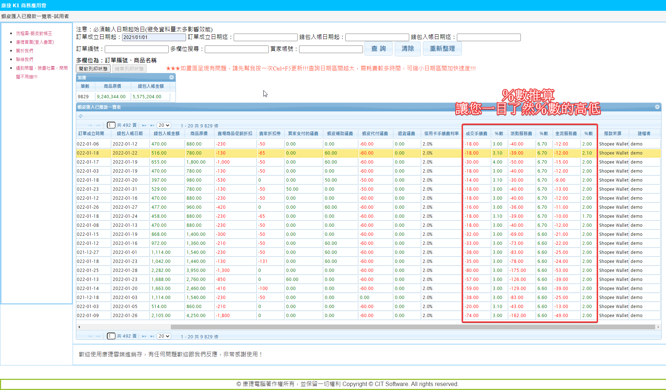Sort by 錢包入帳金額 column header

(166, 134)
